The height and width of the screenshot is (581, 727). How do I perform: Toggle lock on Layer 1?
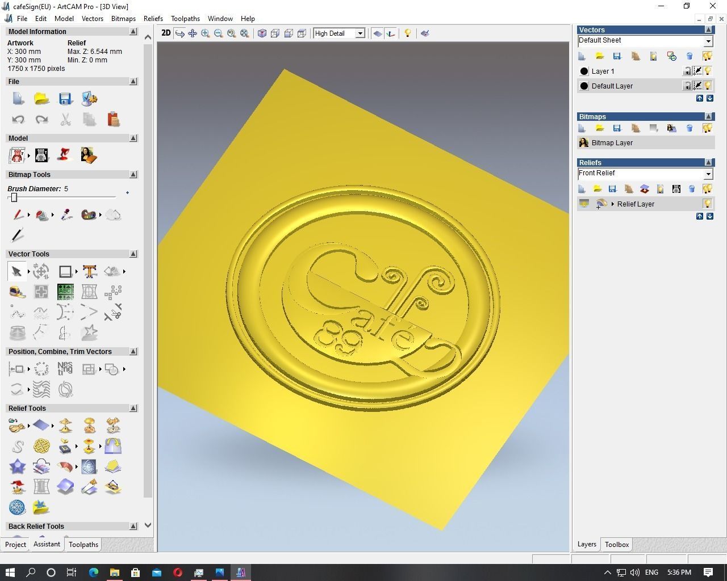pos(687,71)
